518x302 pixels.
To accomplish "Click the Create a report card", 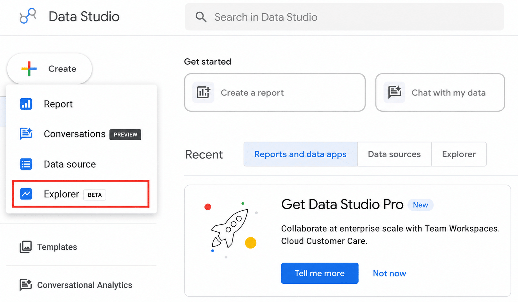I will [x=275, y=92].
